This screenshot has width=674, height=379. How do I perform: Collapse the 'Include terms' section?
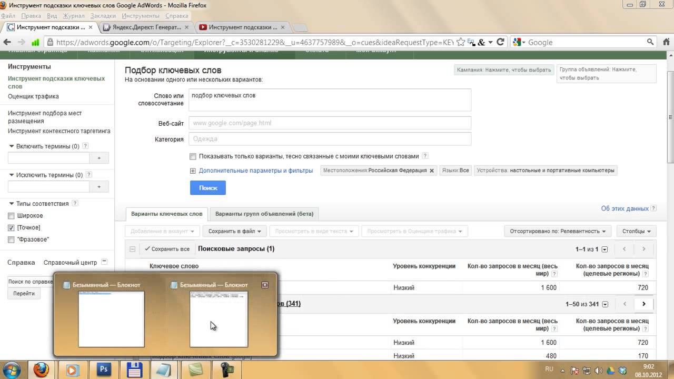click(12, 146)
